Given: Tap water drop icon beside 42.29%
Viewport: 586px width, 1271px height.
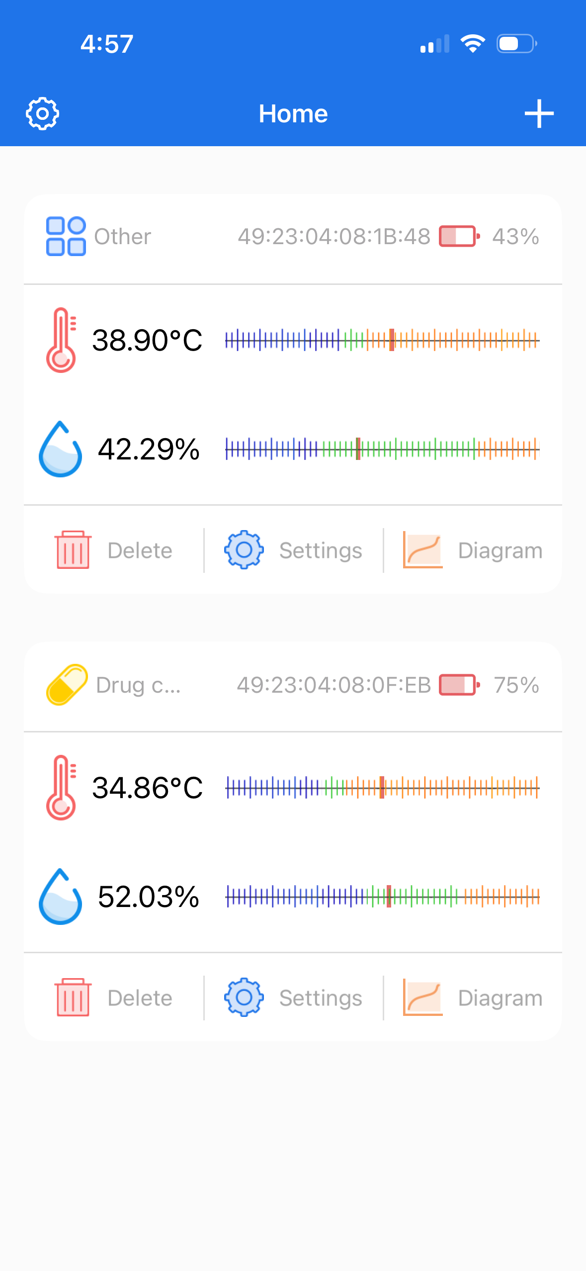Looking at the screenshot, I should click(60, 449).
